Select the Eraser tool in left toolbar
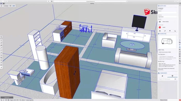 [x=1, y=43]
